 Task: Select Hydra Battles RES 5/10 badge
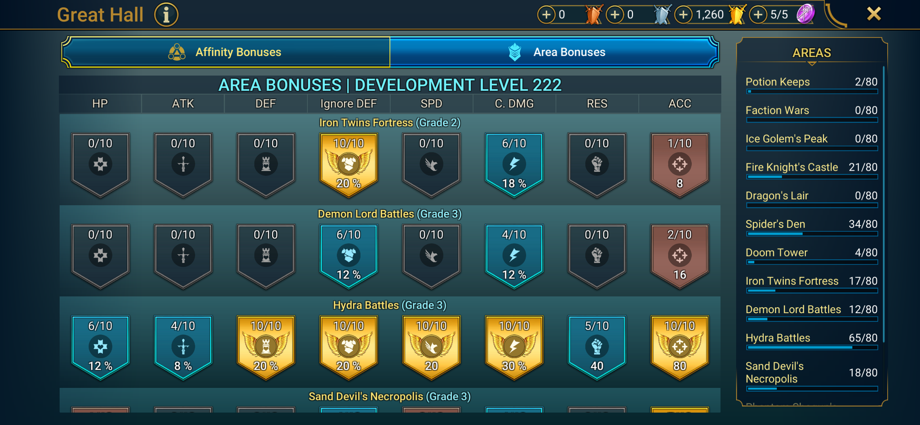tap(597, 347)
